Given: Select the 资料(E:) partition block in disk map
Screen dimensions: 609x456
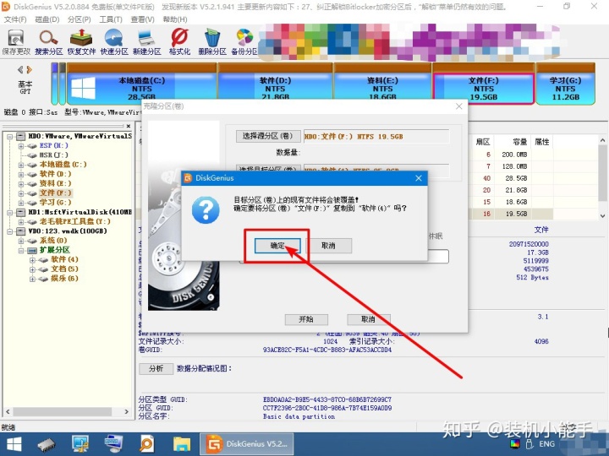Looking at the screenshot, I should 382,84.
